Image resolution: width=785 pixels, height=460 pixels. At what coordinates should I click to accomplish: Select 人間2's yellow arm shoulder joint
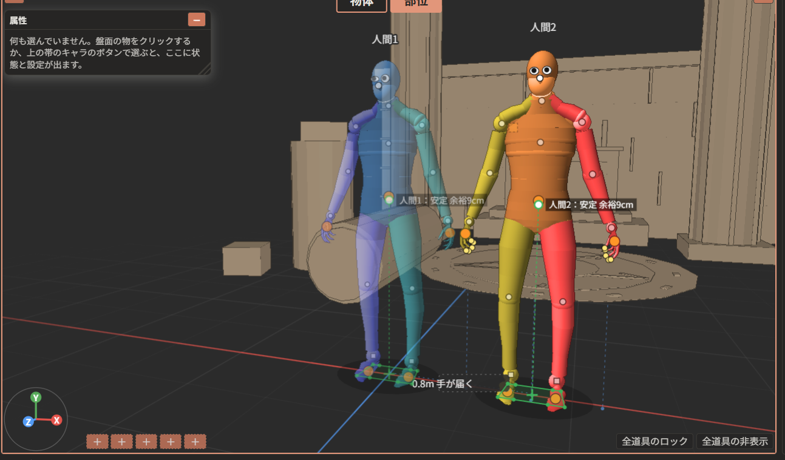(501, 124)
